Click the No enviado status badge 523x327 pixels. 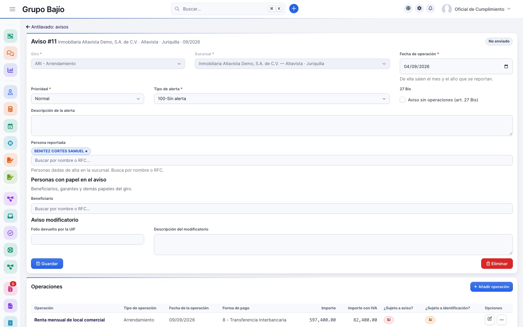[x=499, y=42]
